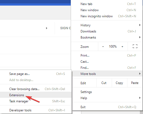This screenshot has width=143, height=114.
Task: Click the Copy edit button
Action: tap(119, 83)
